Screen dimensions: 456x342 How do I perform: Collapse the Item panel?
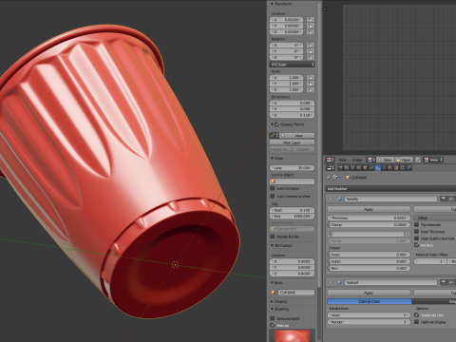coord(272,282)
